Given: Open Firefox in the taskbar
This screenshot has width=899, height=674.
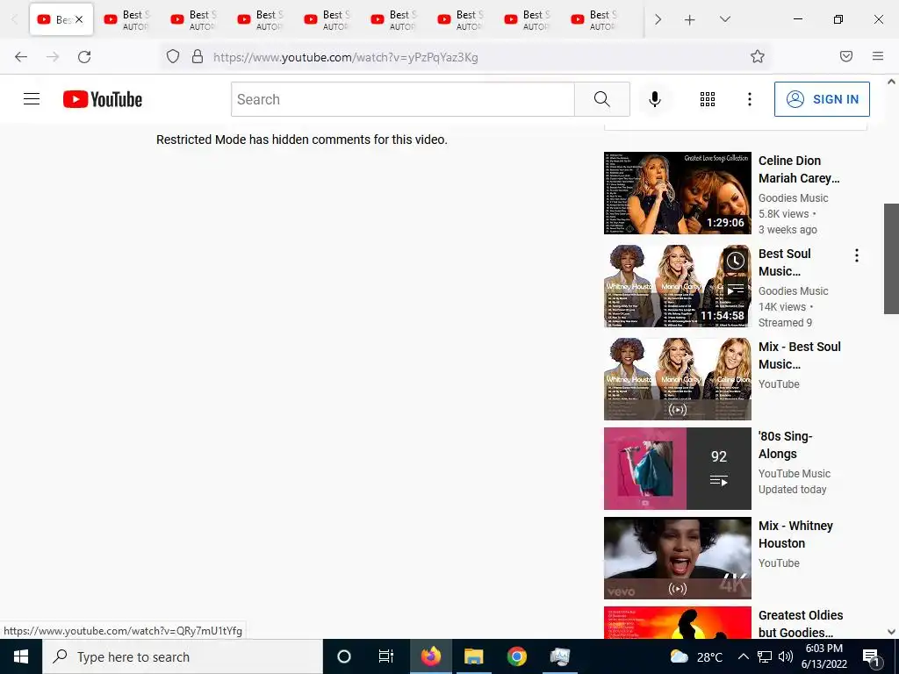Looking at the screenshot, I should tap(430, 656).
